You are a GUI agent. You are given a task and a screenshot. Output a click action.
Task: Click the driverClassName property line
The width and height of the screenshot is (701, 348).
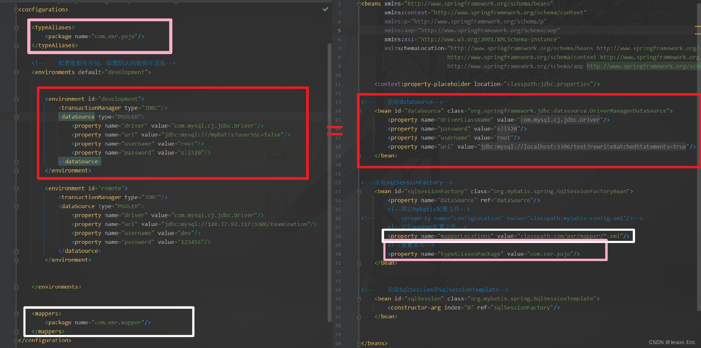(x=499, y=120)
